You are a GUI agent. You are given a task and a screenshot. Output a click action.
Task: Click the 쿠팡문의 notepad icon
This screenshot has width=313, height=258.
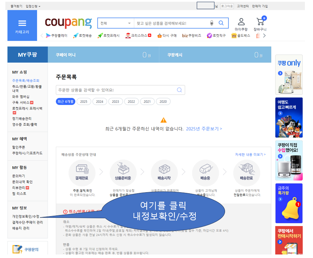(17, 249)
